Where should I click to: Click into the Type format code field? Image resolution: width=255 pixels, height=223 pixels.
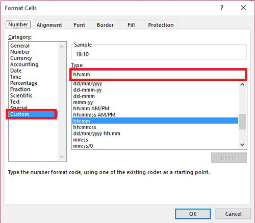[x=158, y=75]
